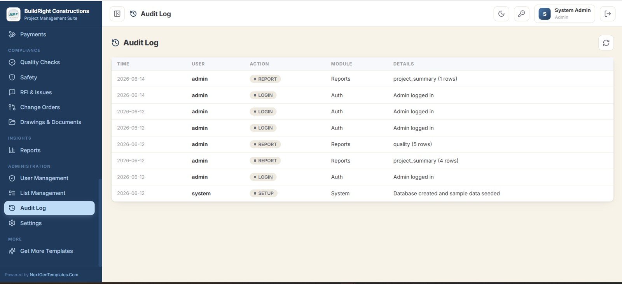Click the Drawings & Documents folder icon
The height and width of the screenshot is (284, 622).
click(12, 122)
